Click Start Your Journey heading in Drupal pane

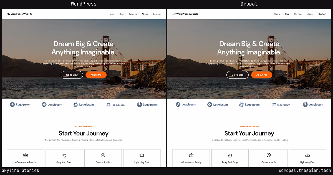(x=249, y=134)
